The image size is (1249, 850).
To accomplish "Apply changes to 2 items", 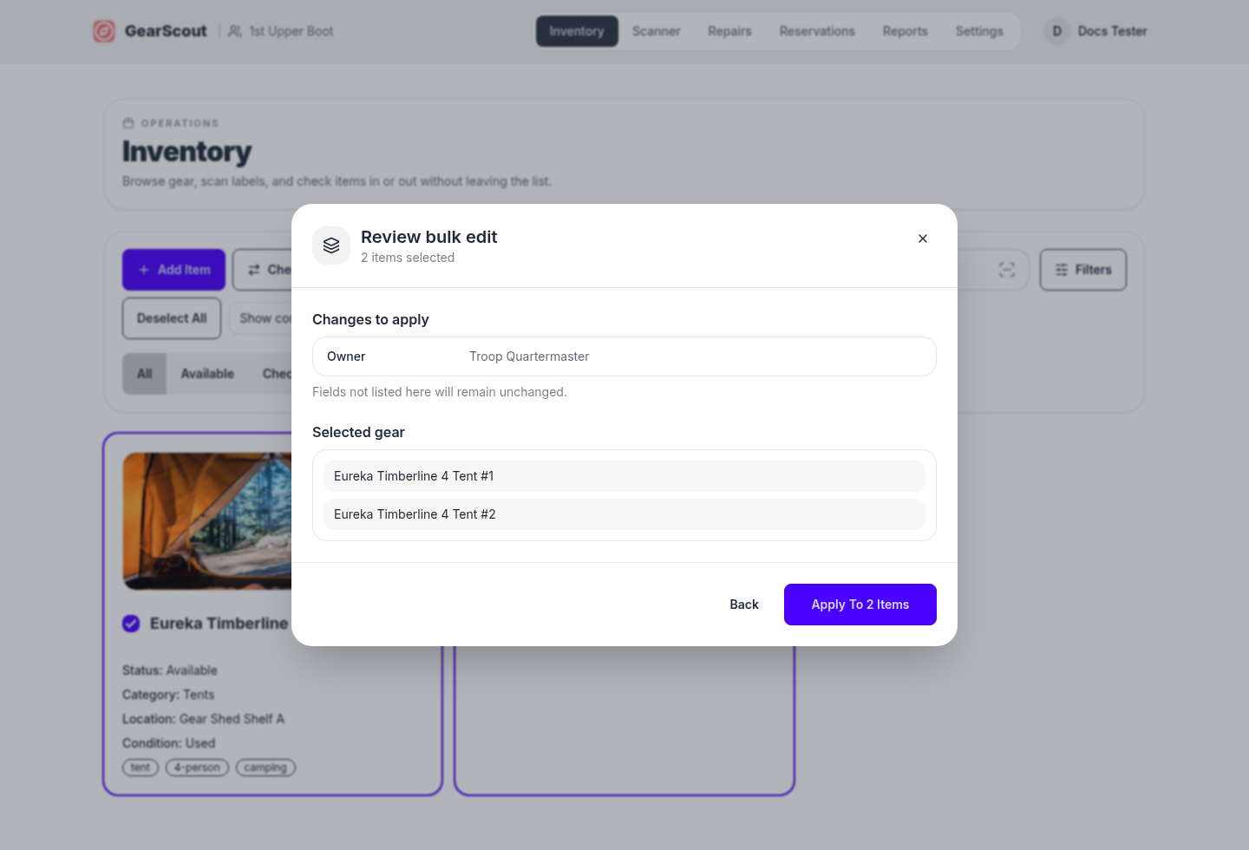I will pyautogui.click(x=860, y=605).
